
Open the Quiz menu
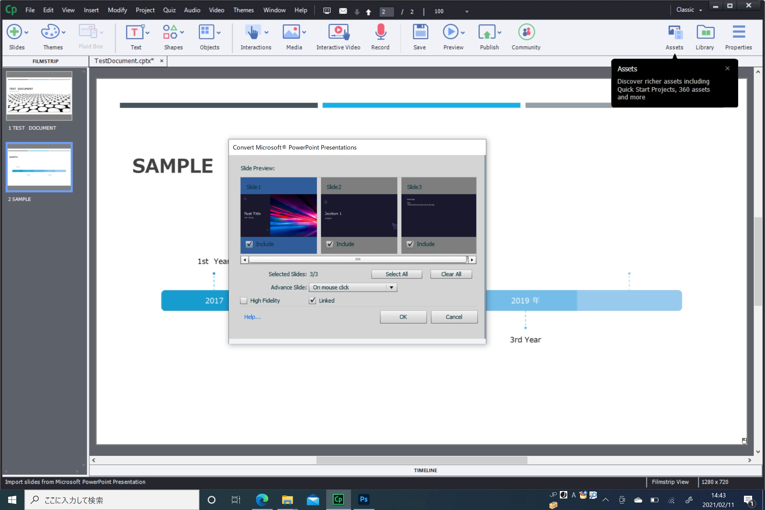169,10
